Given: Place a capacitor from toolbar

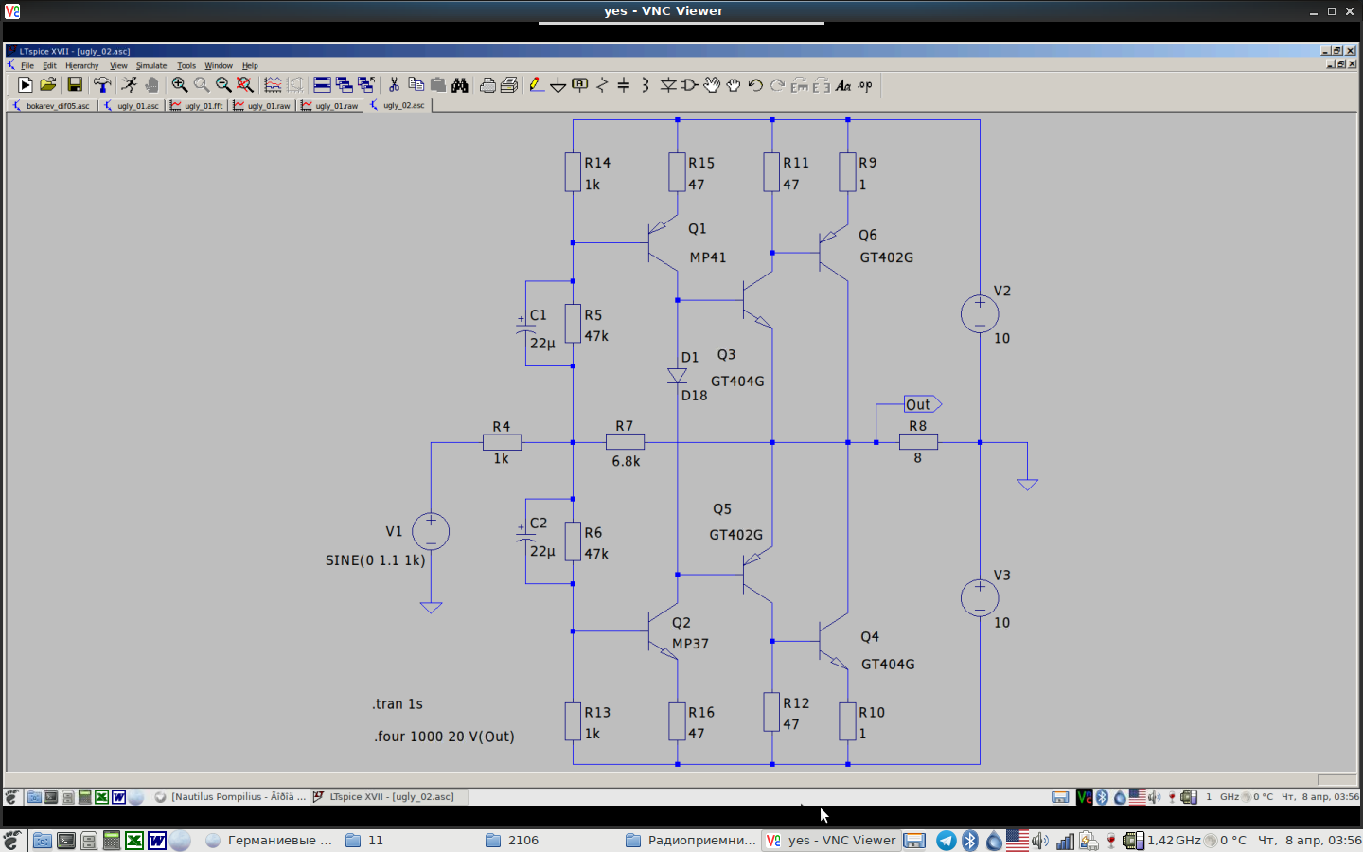Looking at the screenshot, I should click(624, 85).
